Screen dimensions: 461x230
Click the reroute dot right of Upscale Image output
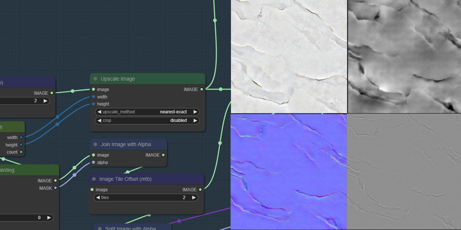click(220, 89)
